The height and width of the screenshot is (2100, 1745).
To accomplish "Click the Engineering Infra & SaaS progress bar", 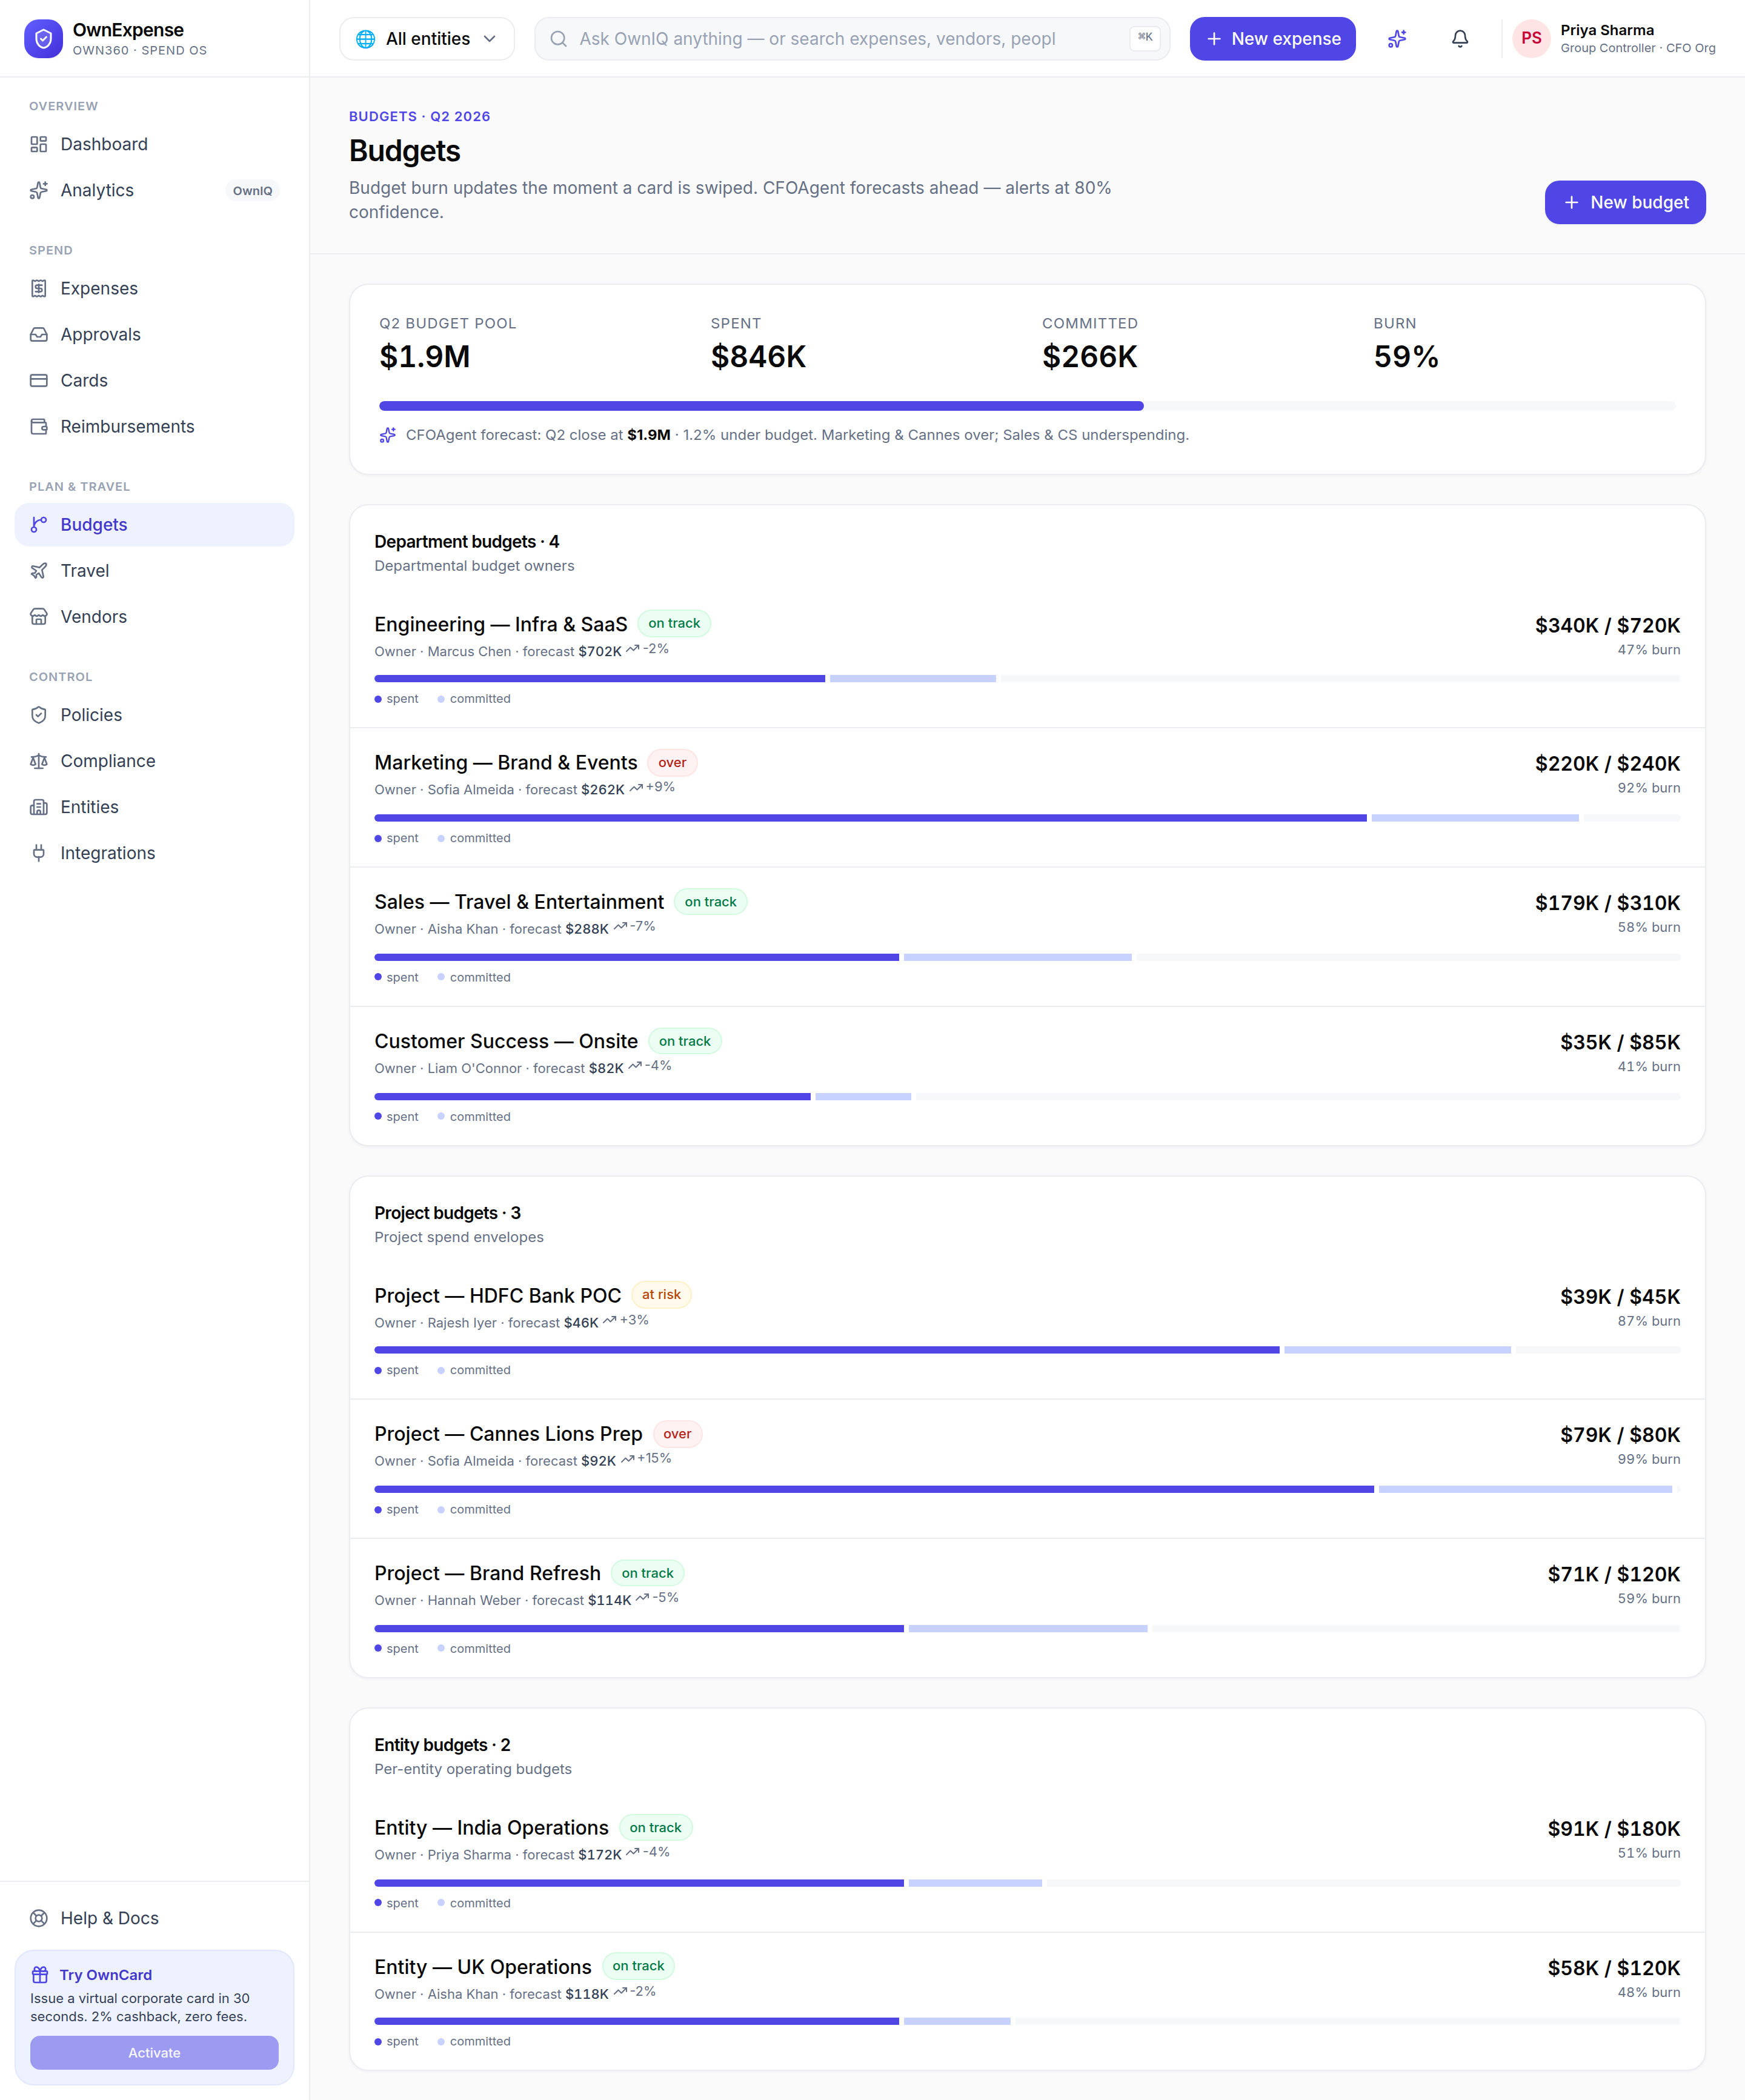I will [1027, 679].
